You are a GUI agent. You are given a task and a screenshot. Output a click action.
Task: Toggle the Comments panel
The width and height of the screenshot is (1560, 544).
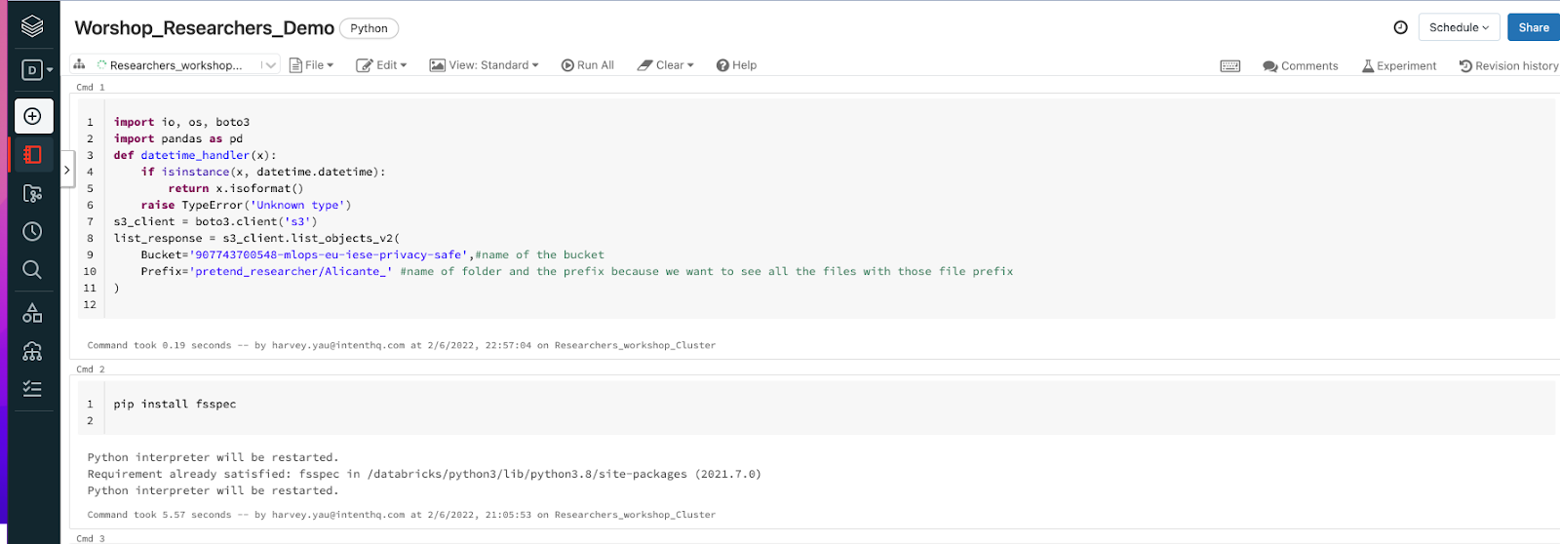click(x=1300, y=66)
